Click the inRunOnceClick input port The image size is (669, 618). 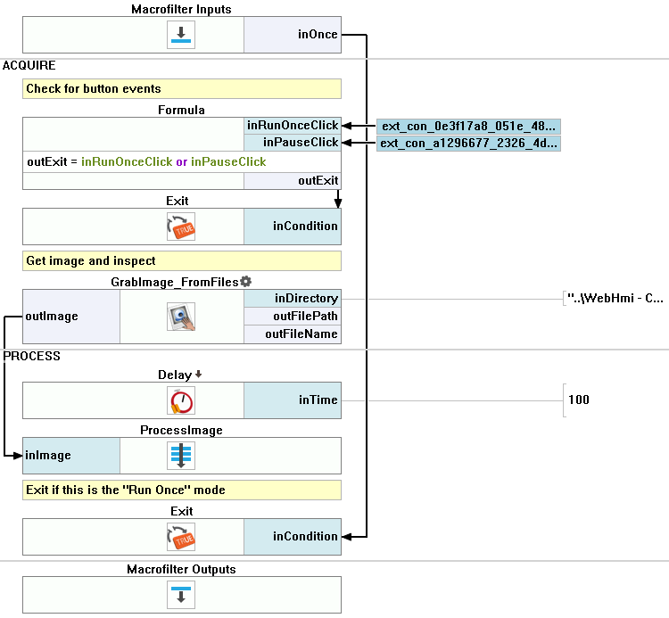(x=293, y=126)
